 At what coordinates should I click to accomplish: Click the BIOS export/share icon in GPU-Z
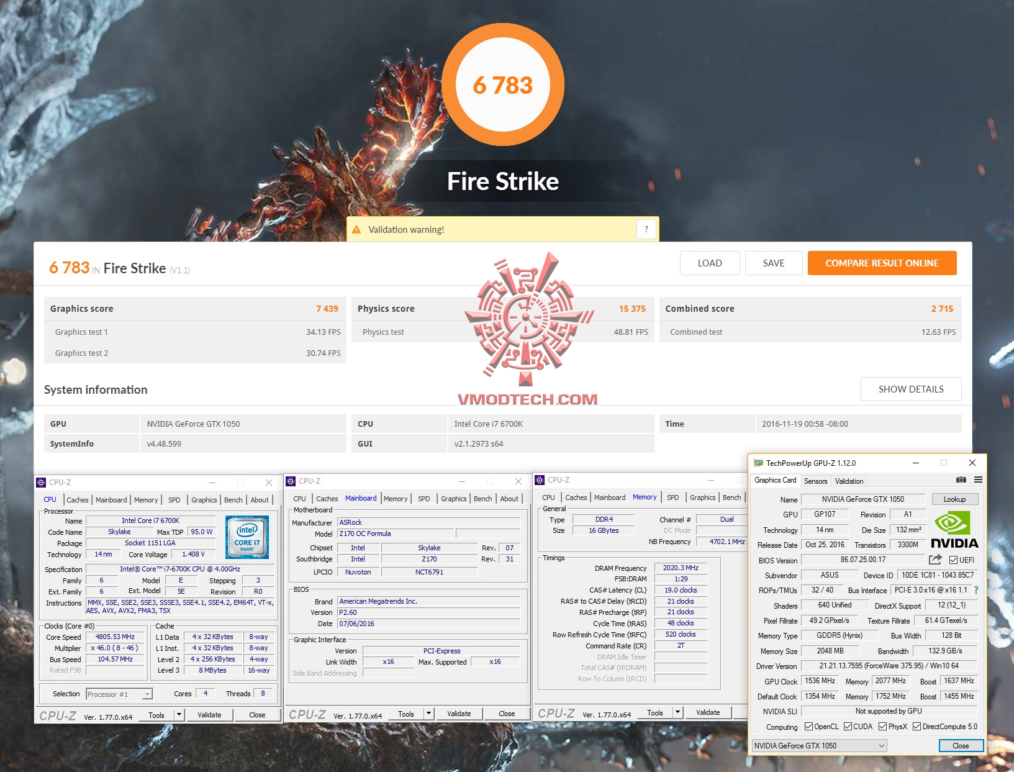[x=935, y=559]
